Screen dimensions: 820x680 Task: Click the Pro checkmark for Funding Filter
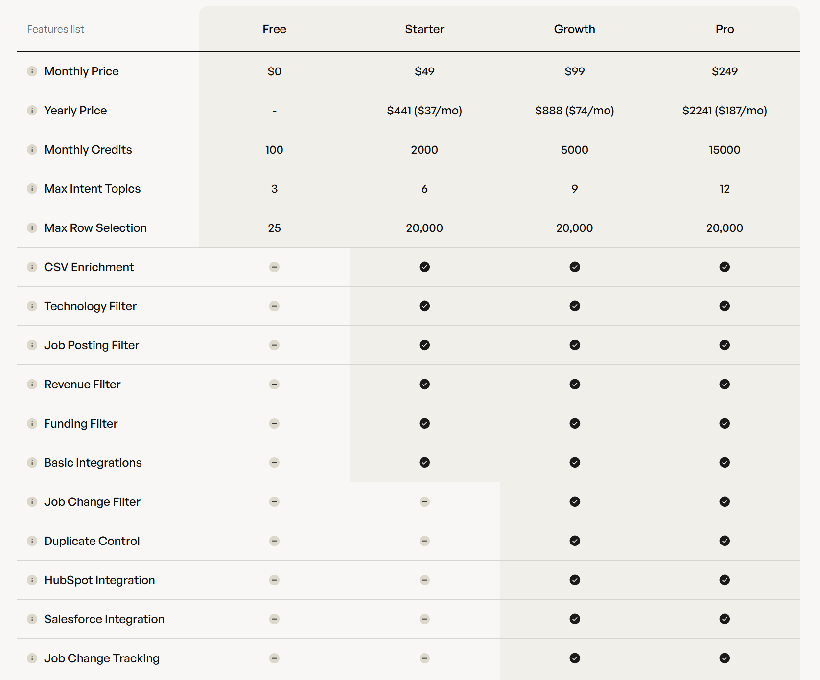(725, 424)
